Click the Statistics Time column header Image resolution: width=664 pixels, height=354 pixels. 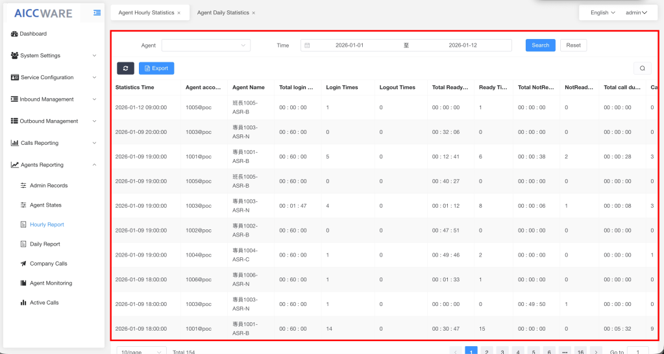(134, 87)
